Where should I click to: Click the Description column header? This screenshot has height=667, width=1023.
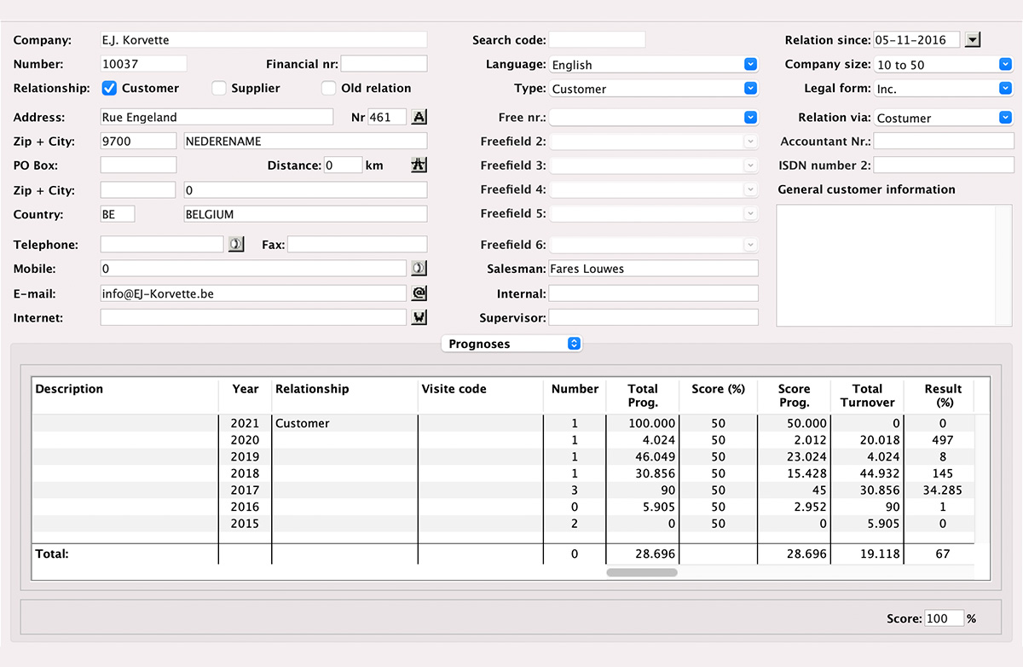point(125,396)
